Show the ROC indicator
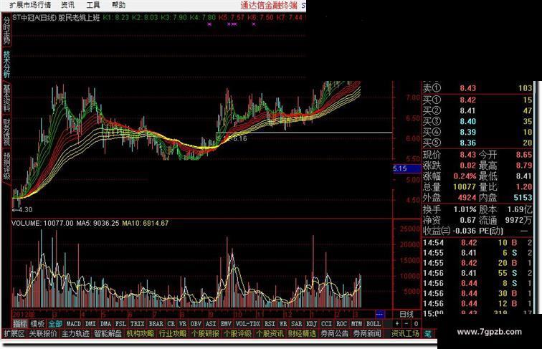This screenshot has height=349, width=542. coord(341,324)
